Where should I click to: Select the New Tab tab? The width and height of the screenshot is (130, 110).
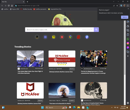12,2
